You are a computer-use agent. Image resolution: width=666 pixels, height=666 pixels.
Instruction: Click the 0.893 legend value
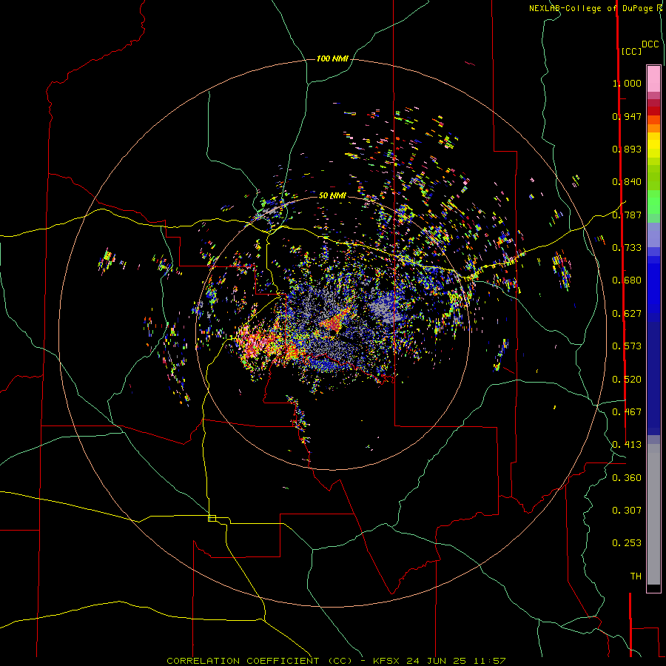click(627, 149)
